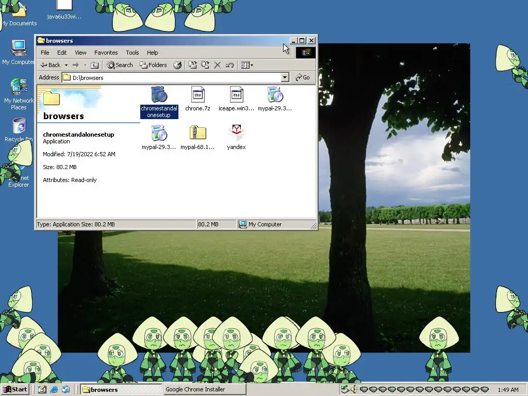Click the Copy To toolbar icon
Image resolution: width=528 pixels, height=396 pixels.
coord(205,65)
